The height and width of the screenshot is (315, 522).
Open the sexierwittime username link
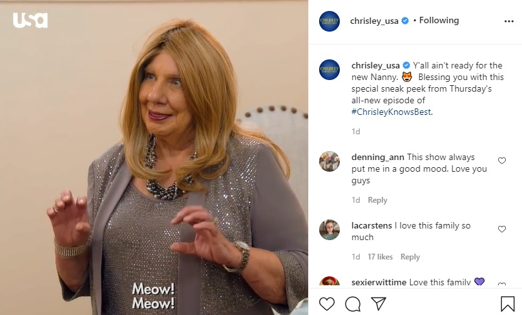pos(379,282)
